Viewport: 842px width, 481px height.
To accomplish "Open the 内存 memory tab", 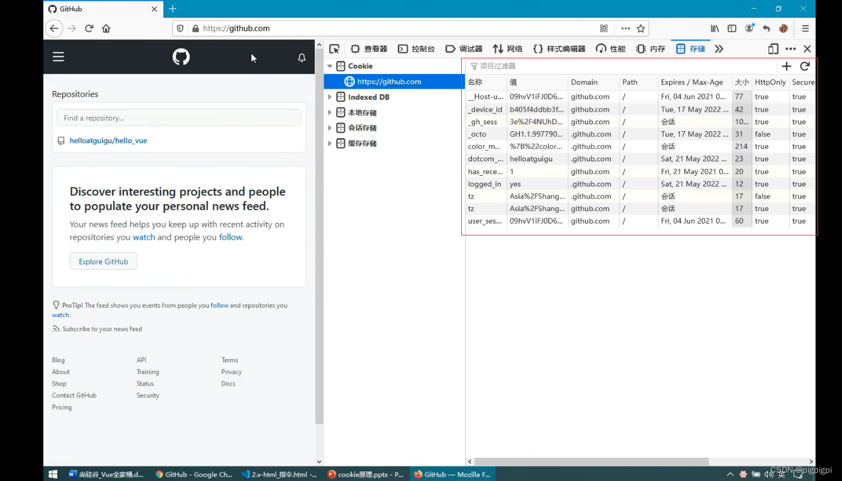I will coord(650,48).
